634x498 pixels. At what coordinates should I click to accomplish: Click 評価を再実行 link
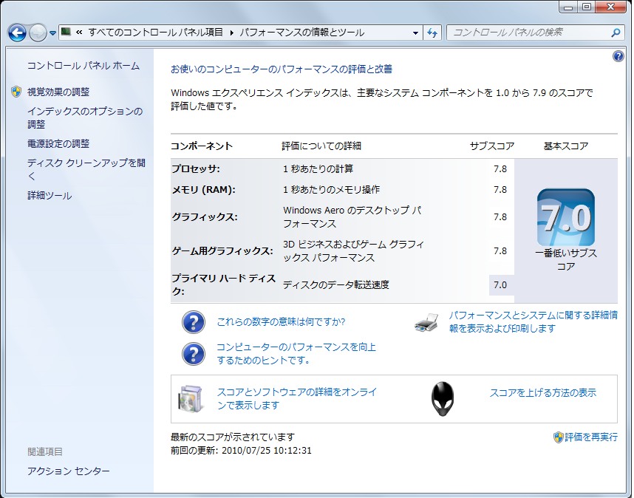tap(591, 437)
